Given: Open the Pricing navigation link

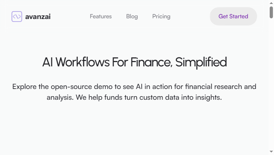Looking at the screenshot, I should click(x=161, y=17).
